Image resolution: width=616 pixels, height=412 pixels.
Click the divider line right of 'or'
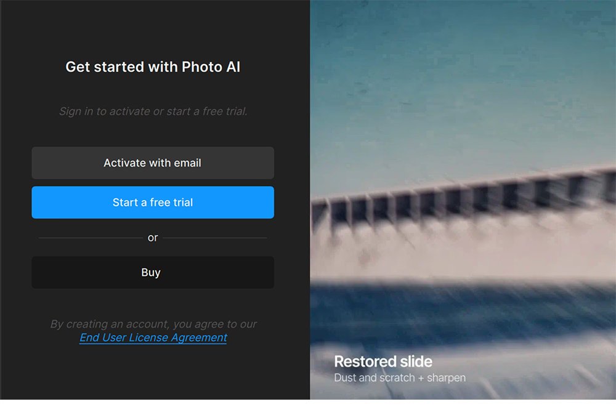[215, 238]
